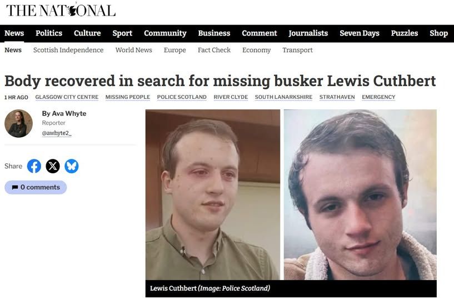Follow the Glasgow City Centre tag

[x=67, y=97]
